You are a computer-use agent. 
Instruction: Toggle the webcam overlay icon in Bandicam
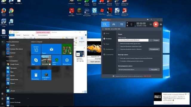[131, 24]
